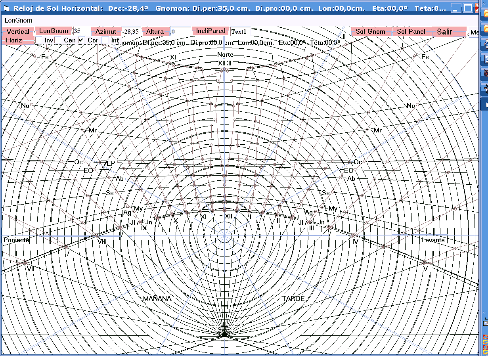Click the Azimut button
This screenshot has height=356, width=488.
click(x=106, y=32)
